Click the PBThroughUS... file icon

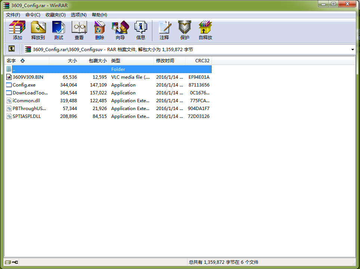pos(9,108)
